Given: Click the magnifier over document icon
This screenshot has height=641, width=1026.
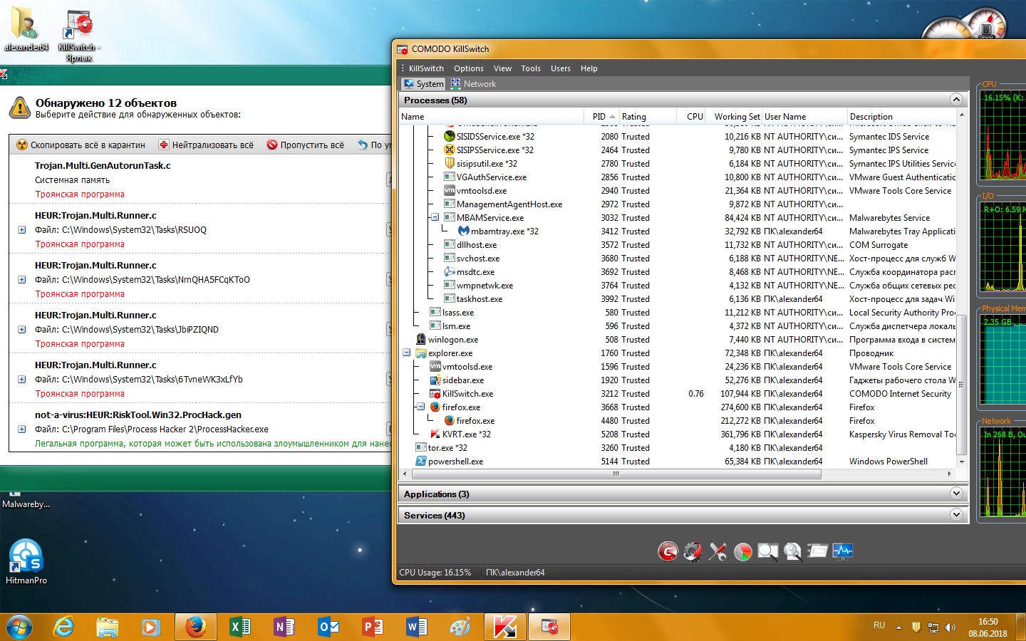Looking at the screenshot, I should 792,551.
